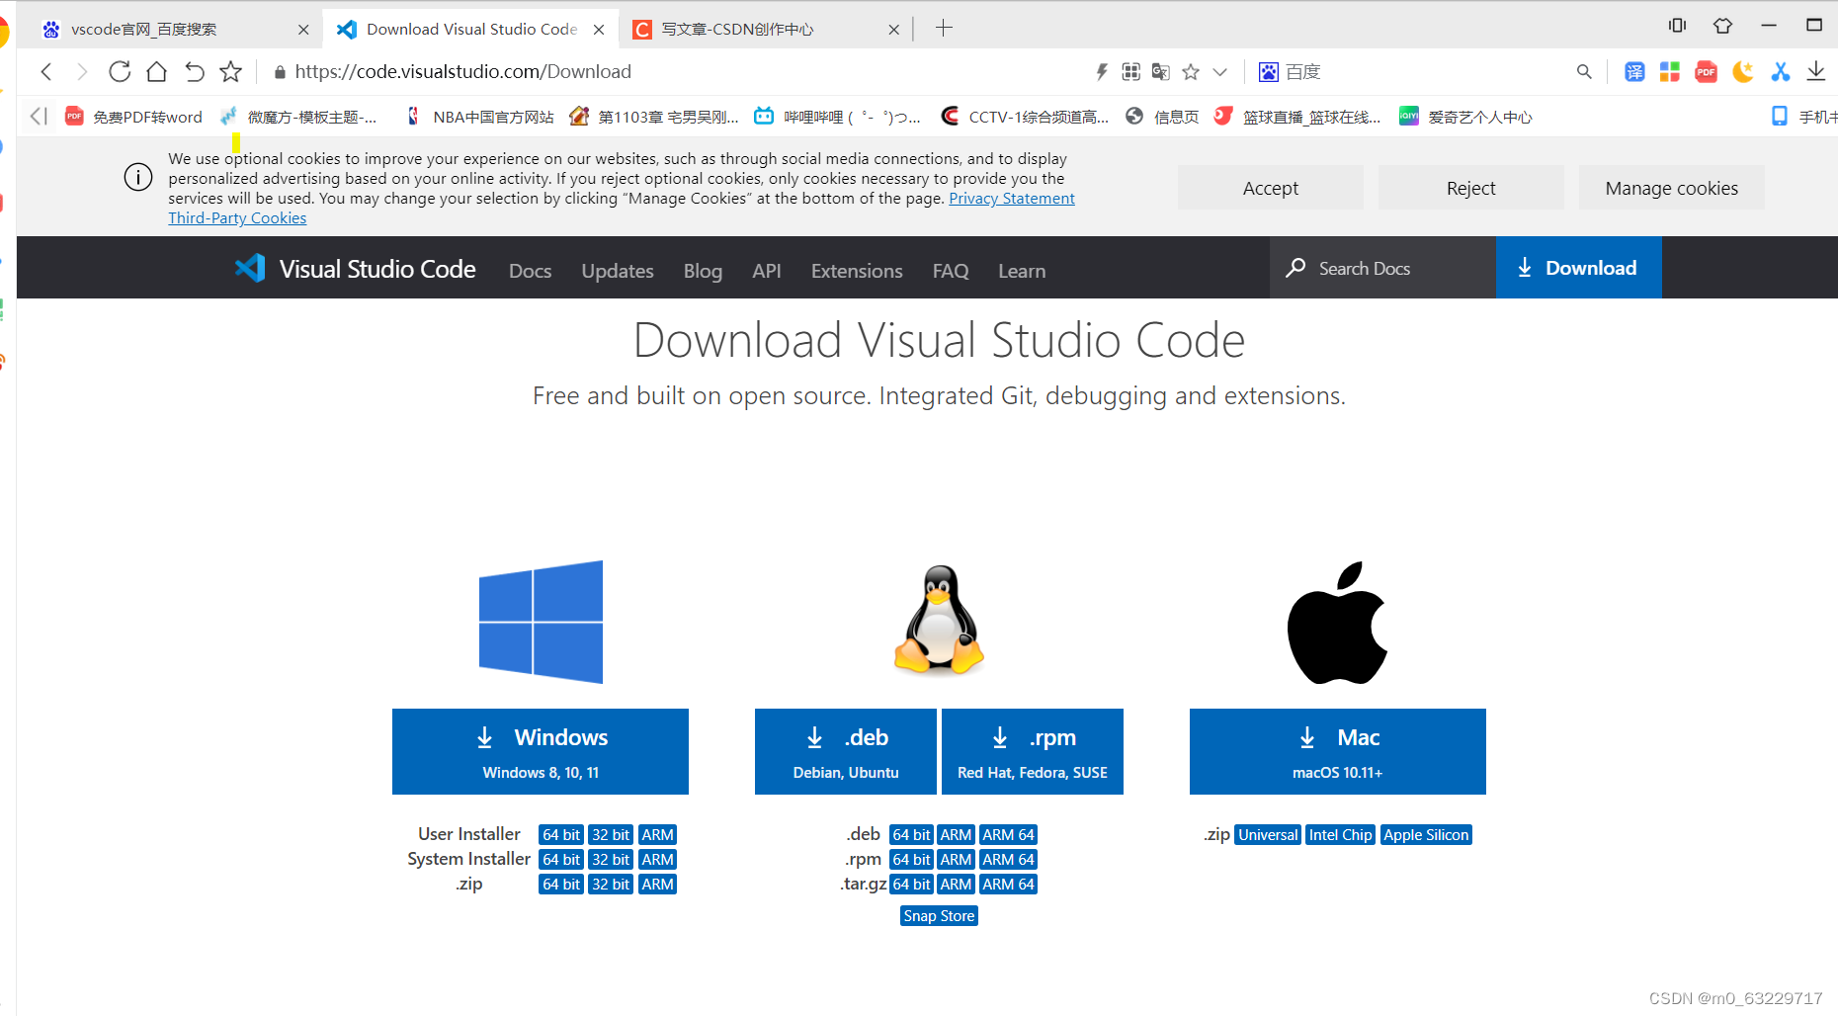Close the 写文章-CSDN创作中心 tab
The image size is (1838, 1016).
[x=894, y=30]
